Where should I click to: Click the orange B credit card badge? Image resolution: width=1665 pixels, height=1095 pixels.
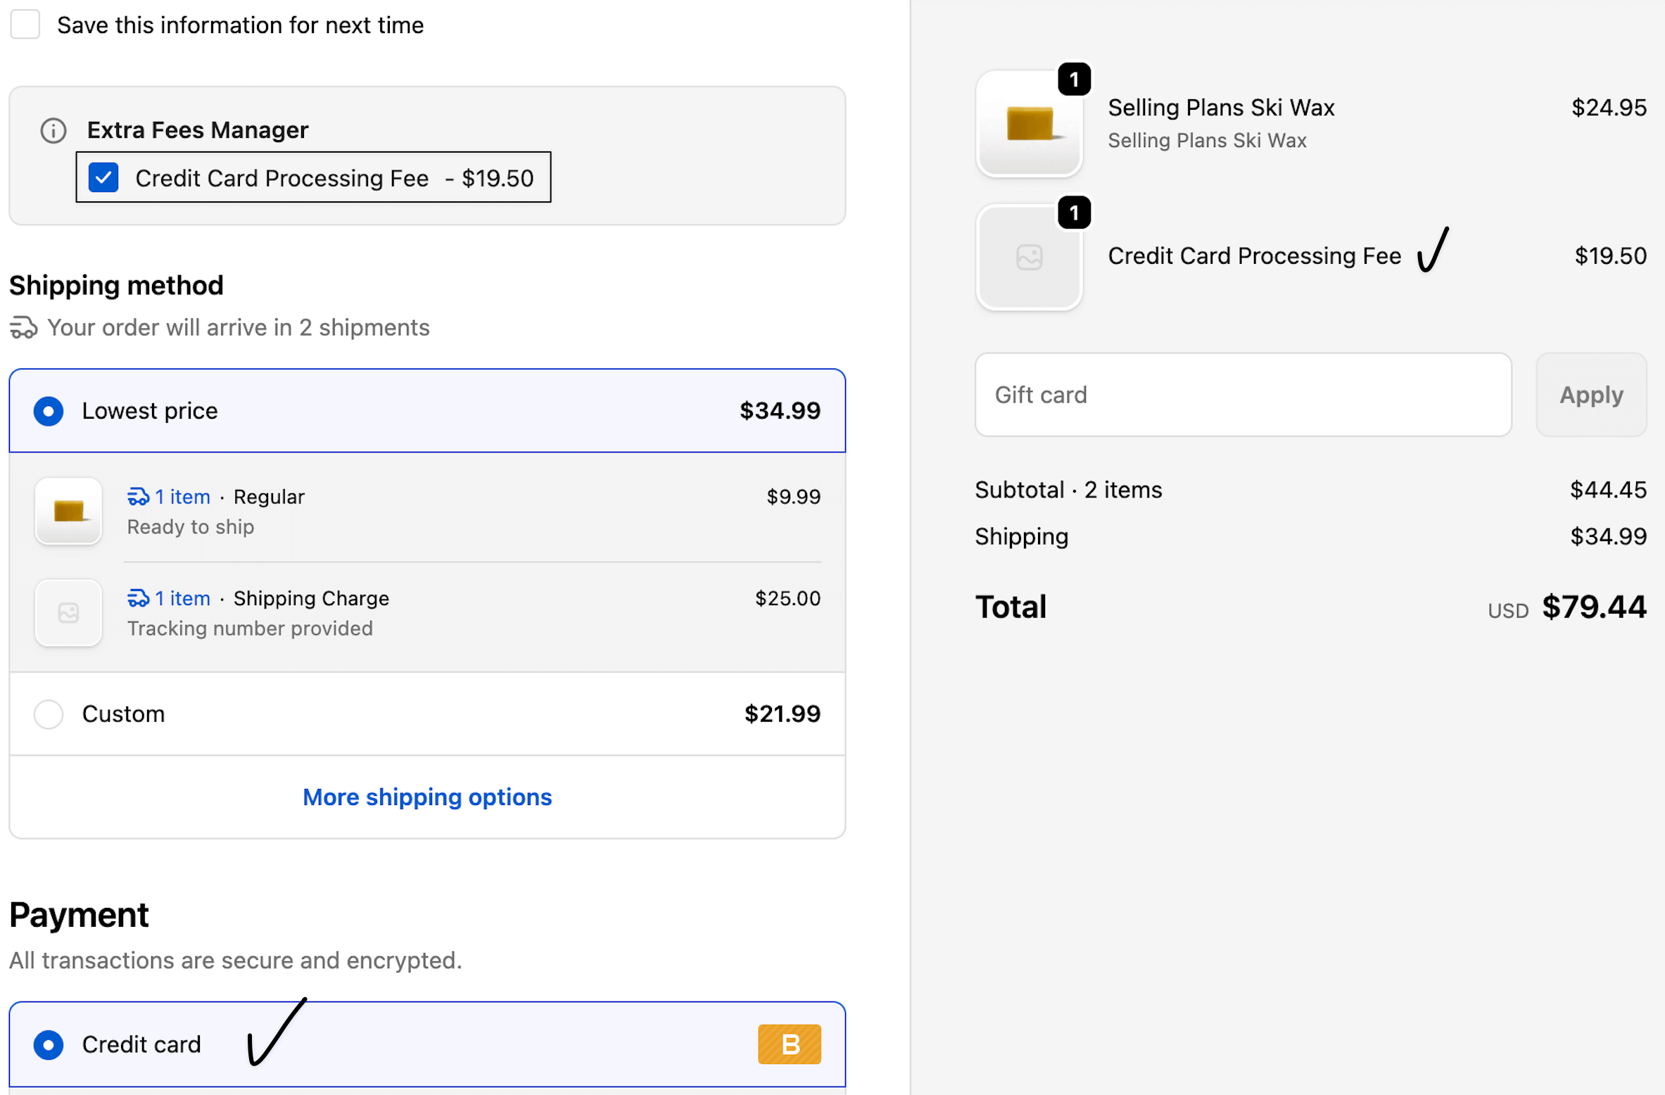click(x=789, y=1044)
